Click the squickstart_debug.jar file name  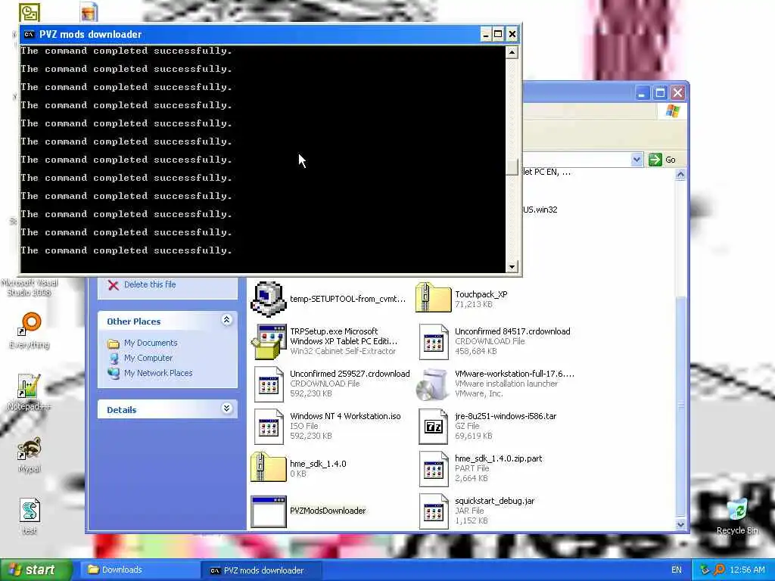coord(494,501)
